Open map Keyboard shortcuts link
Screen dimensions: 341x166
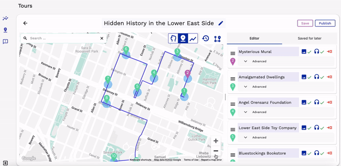point(141,160)
